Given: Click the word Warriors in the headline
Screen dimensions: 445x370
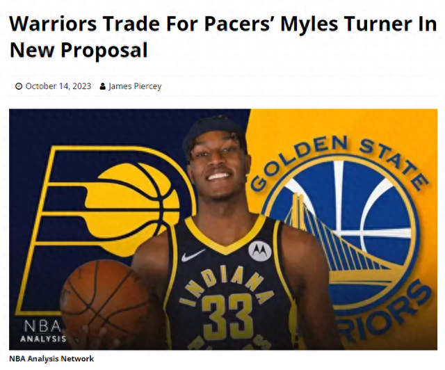Looking at the screenshot, I should point(53,24).
